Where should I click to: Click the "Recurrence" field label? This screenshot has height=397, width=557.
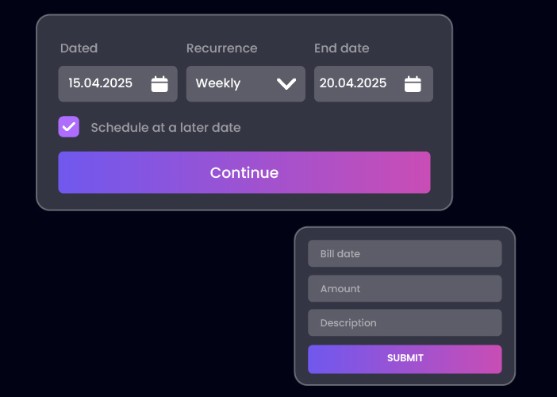221,48
